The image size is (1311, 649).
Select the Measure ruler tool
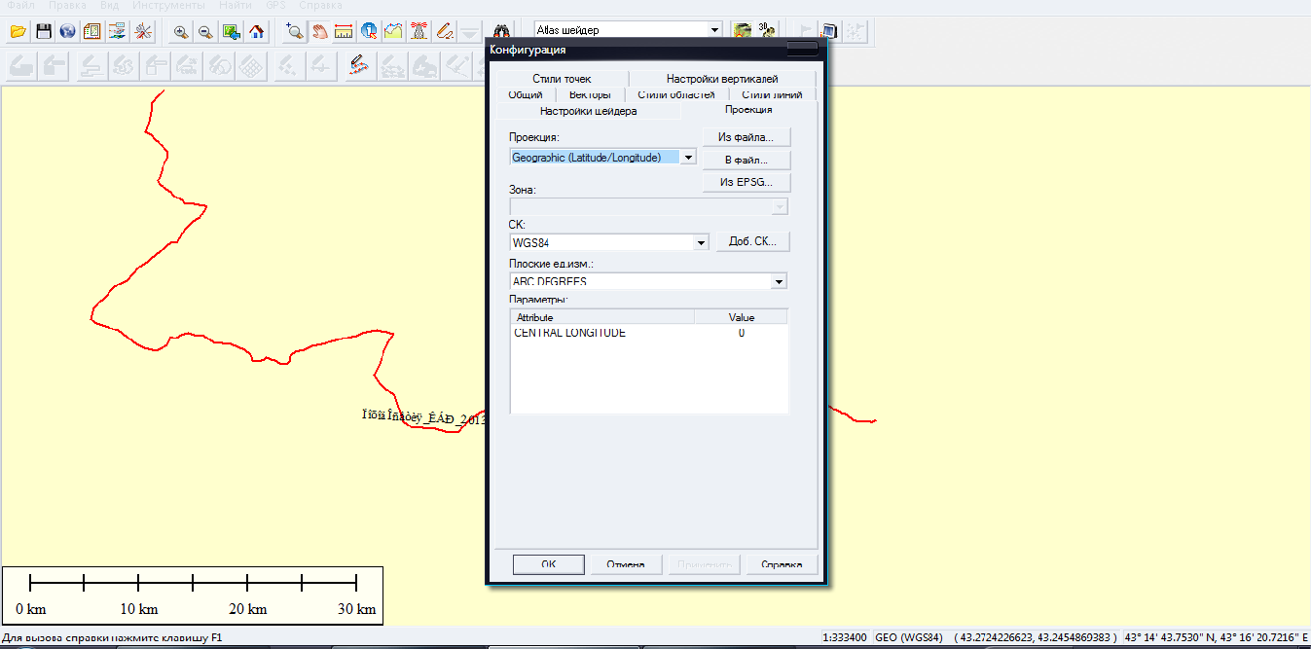click(x=344, y=31)
